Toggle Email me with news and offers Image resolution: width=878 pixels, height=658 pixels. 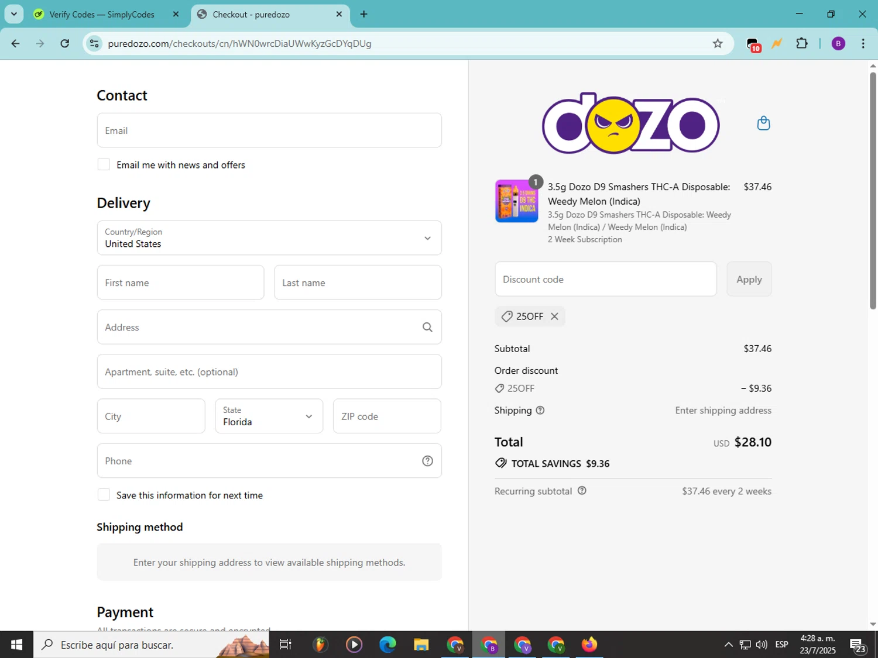(104, 164)
